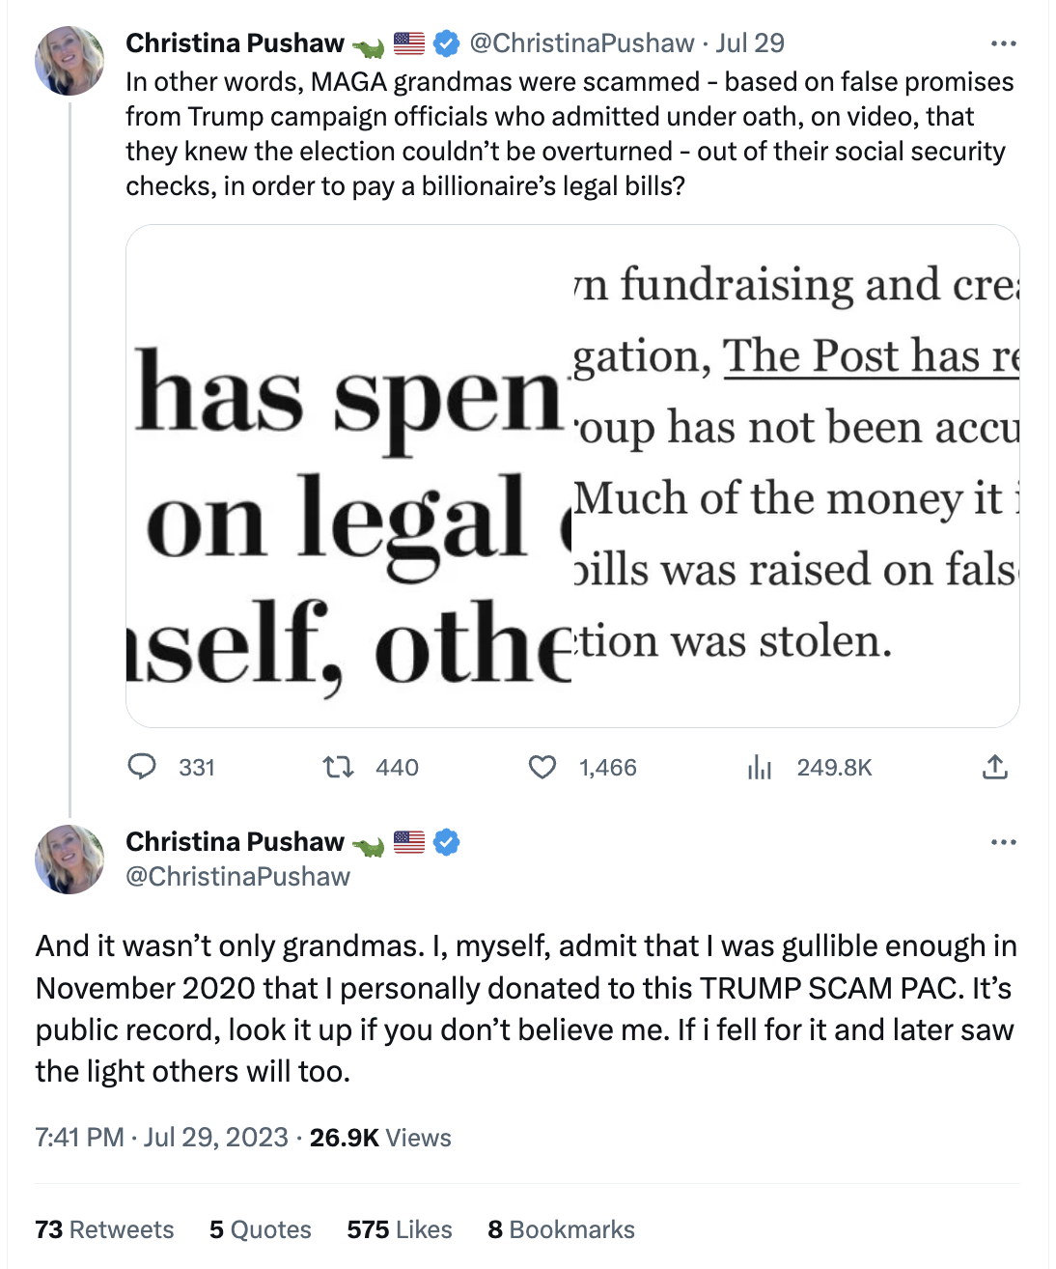Viewport: 1056px width, 1269px height.
Task: Click the share icon on first tweet
Action: (x=994, y=767)
